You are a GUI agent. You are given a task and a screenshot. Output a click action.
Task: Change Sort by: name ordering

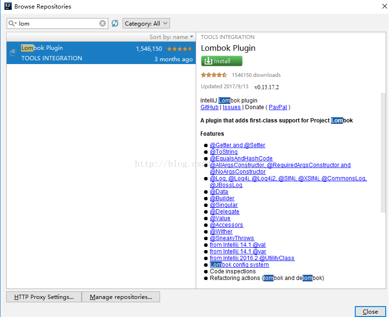click(171, 37)
